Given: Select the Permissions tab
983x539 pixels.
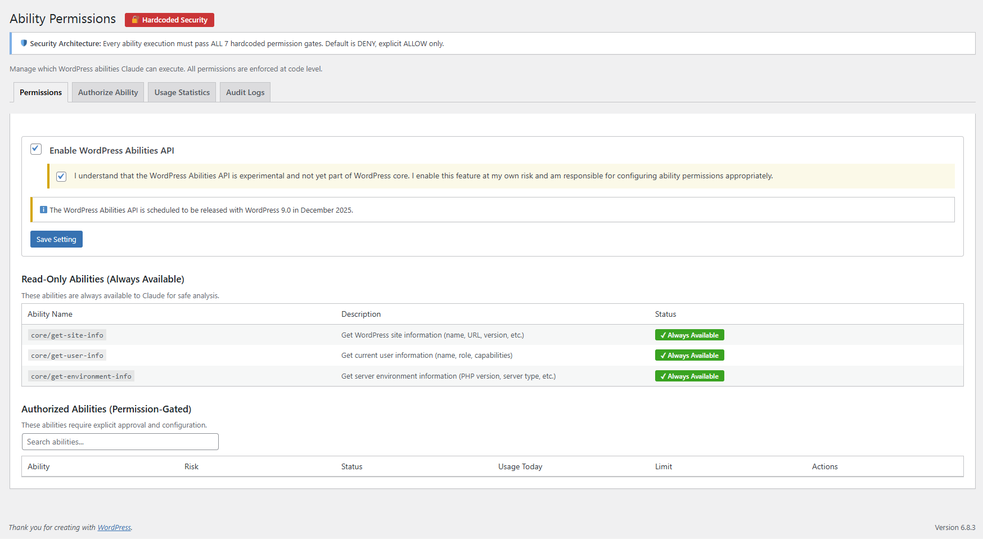Looking at the screenshot, I should 40,93.
